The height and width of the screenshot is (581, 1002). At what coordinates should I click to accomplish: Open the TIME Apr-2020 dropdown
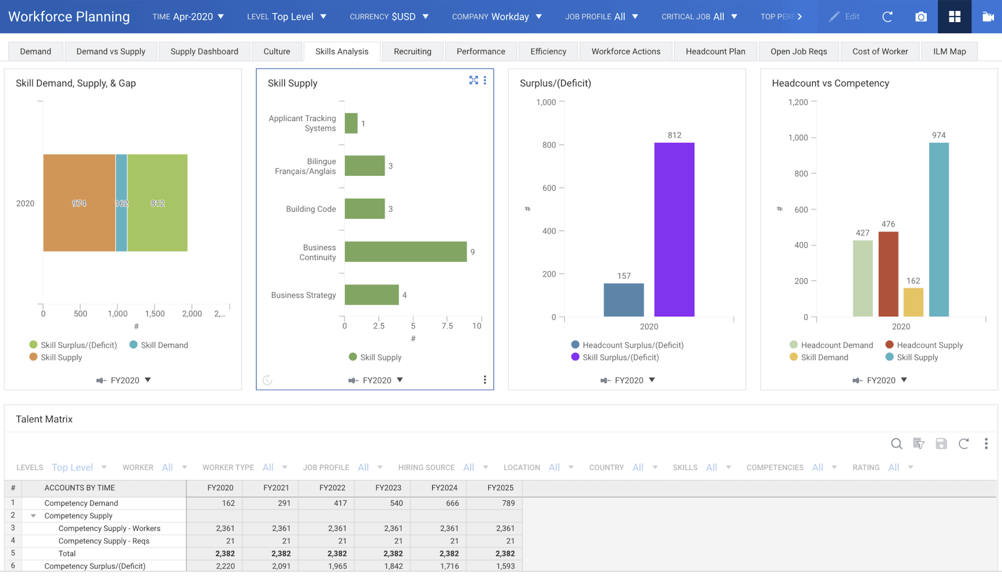(188, 17)
